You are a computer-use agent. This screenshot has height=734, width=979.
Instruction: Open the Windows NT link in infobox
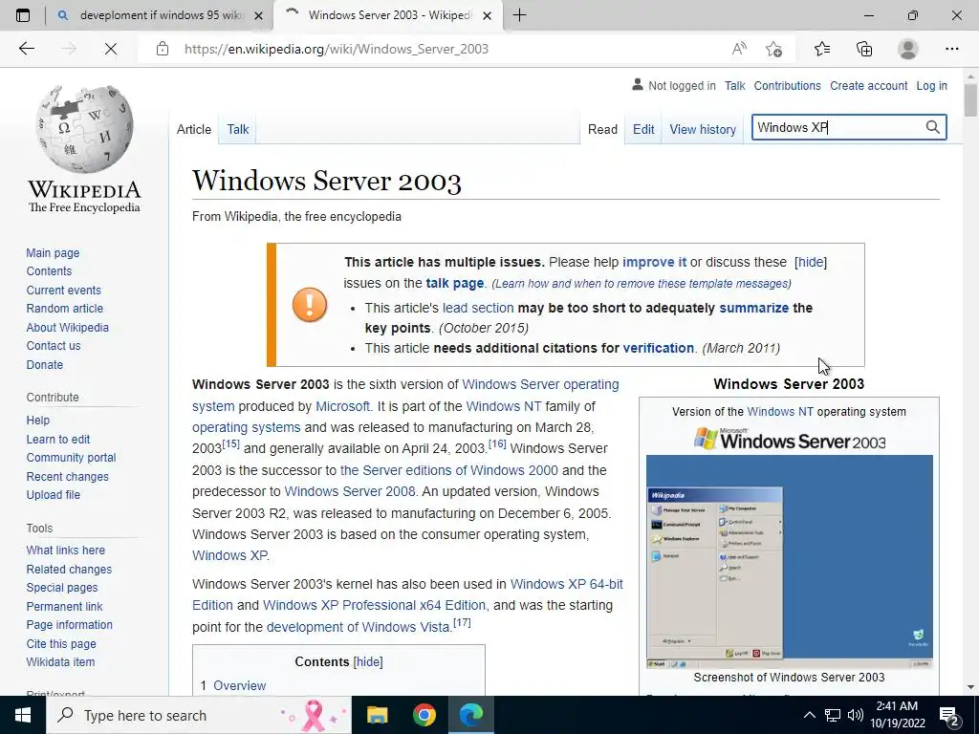[780, 412]
